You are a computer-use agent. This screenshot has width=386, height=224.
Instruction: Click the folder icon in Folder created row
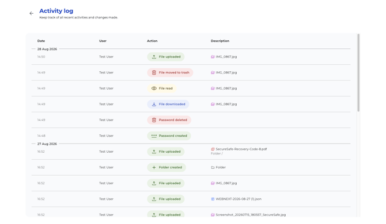[x=213, y=167]
